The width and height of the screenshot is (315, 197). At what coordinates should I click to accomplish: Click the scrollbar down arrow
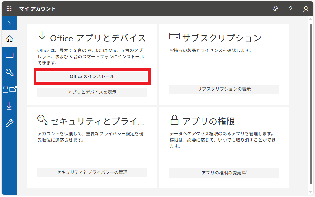coord(311,192)
